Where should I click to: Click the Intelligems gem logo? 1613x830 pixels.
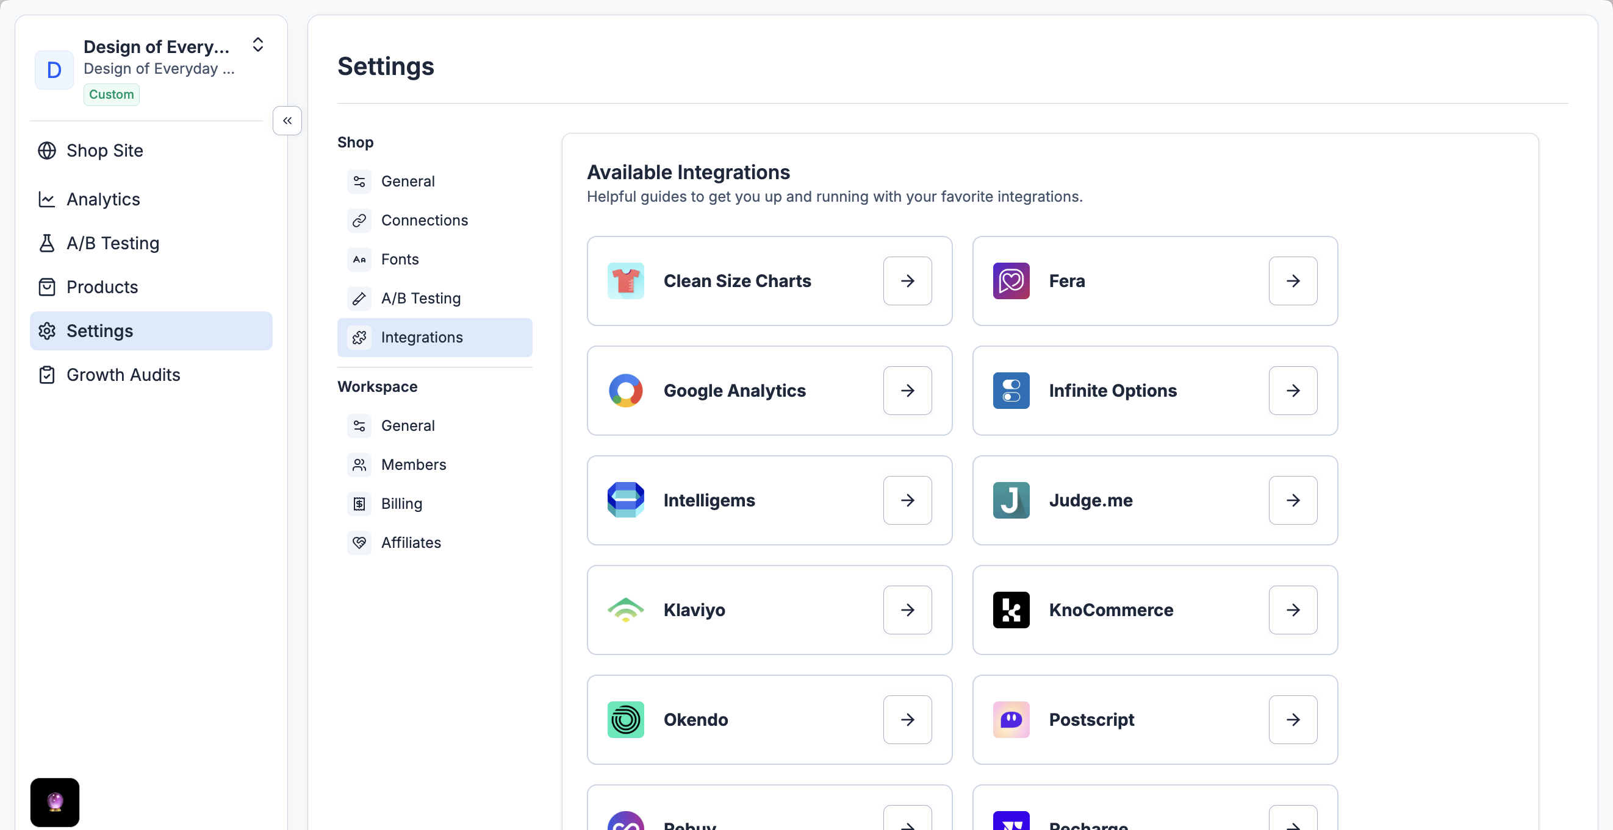click(x=625, y=500)
